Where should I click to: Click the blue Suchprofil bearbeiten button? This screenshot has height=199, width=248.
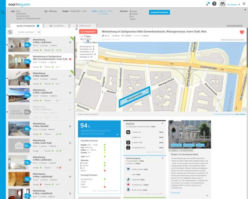pyautogui.click(x=159, y=12)
